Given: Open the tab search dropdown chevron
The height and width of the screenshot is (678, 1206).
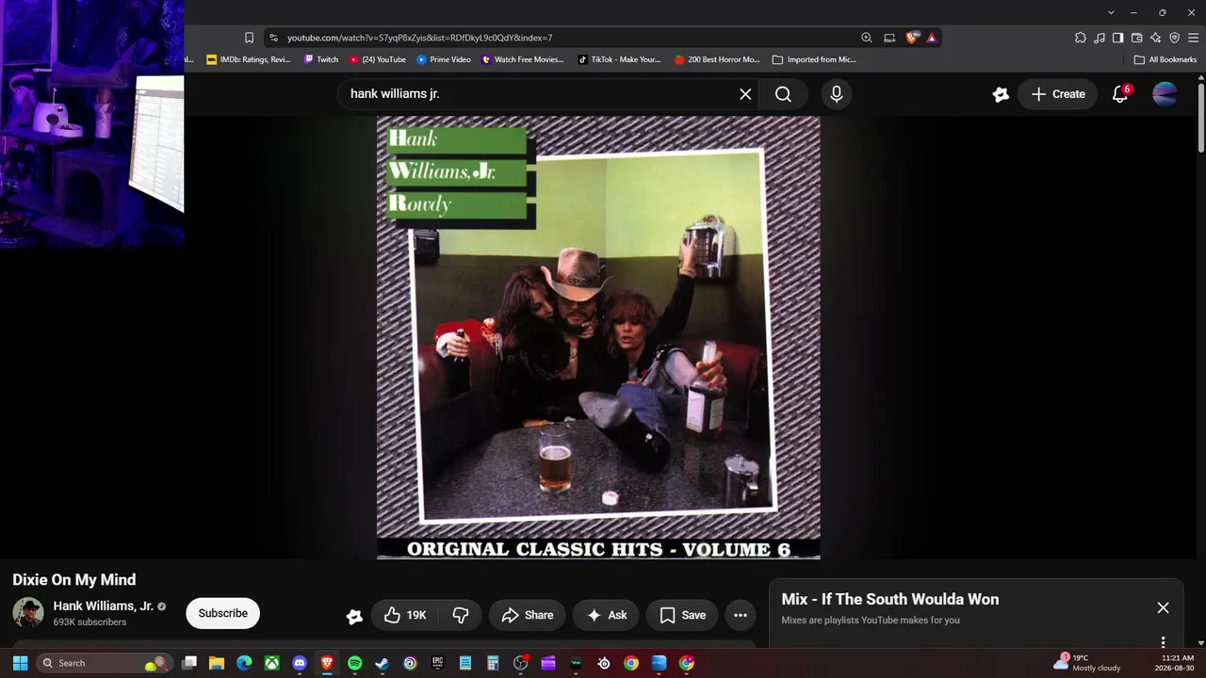Looking at the screenshot, I should tap(1111, 12).
